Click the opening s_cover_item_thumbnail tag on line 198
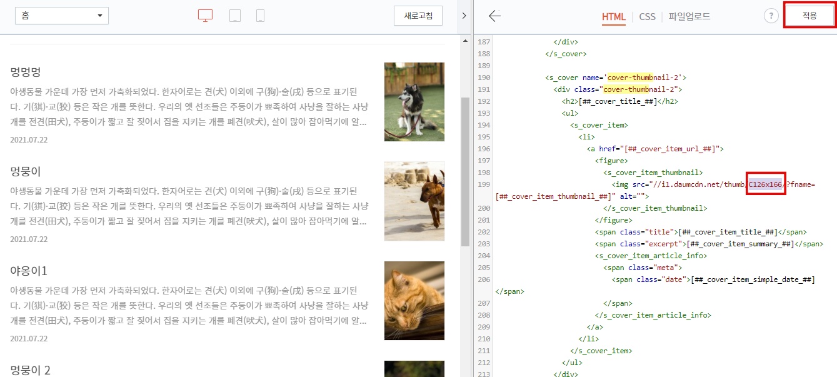 coord(653,173)
